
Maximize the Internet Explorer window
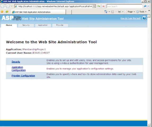click(x=145, y=1)
